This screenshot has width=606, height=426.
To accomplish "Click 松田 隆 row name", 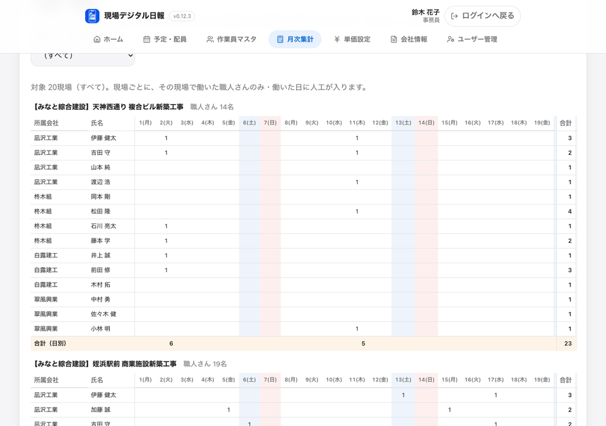I will (x=100, y=211).
